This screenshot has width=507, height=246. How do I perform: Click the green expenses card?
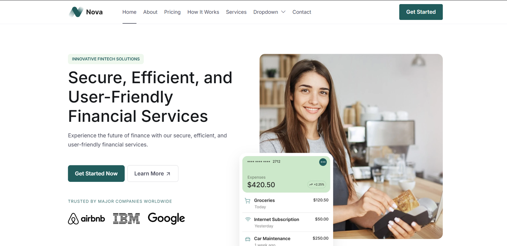coord(286,174)
